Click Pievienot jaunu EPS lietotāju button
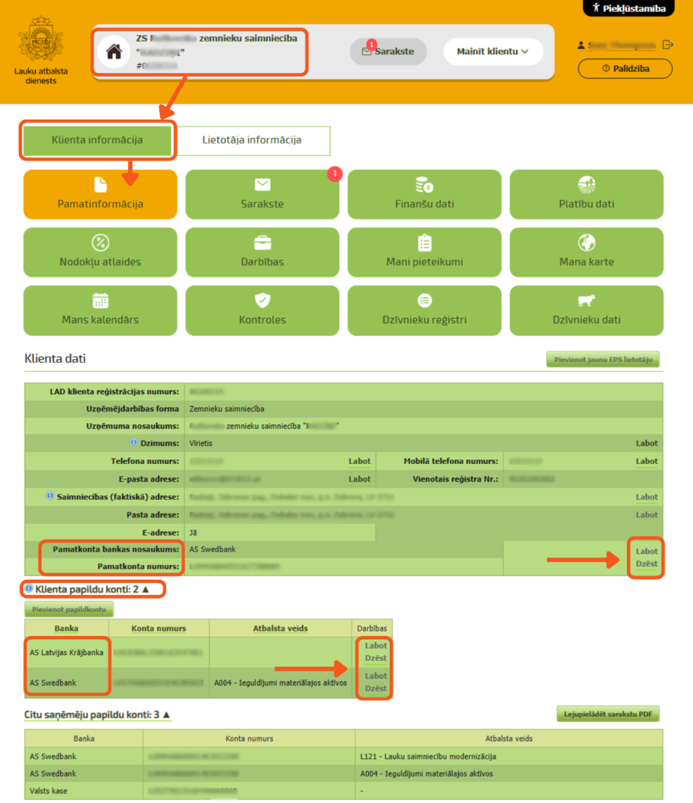693x803 pixels. click(603, 360)
